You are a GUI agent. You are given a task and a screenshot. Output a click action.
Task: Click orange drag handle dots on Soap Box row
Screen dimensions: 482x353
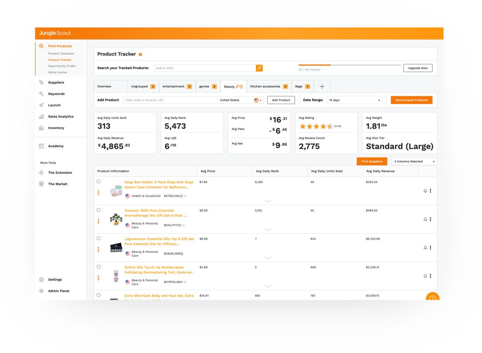(x=98, y=192)
